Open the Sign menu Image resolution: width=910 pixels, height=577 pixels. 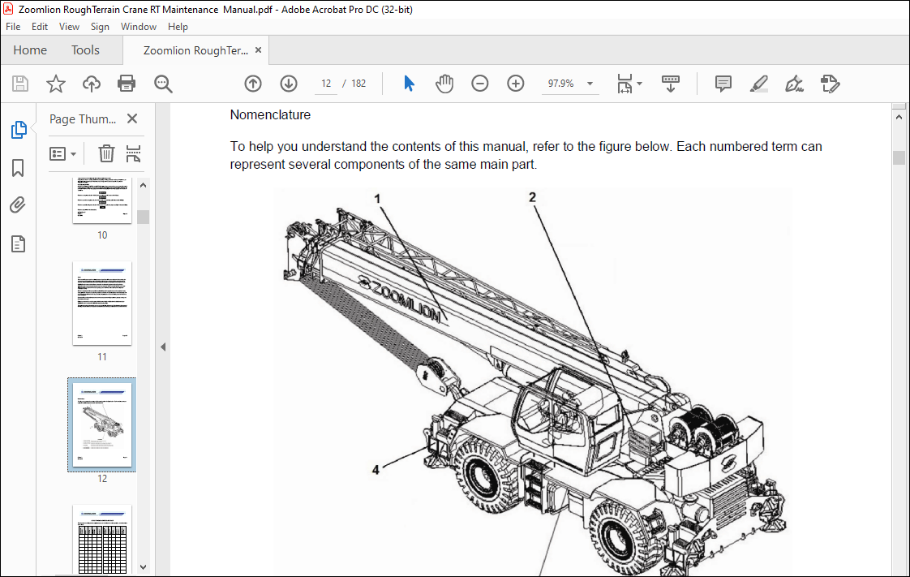point(100,27)
